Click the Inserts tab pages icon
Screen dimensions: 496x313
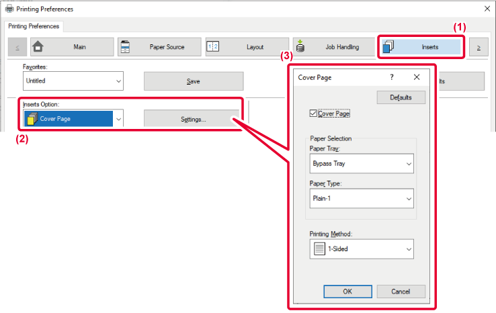click(388, 47)
